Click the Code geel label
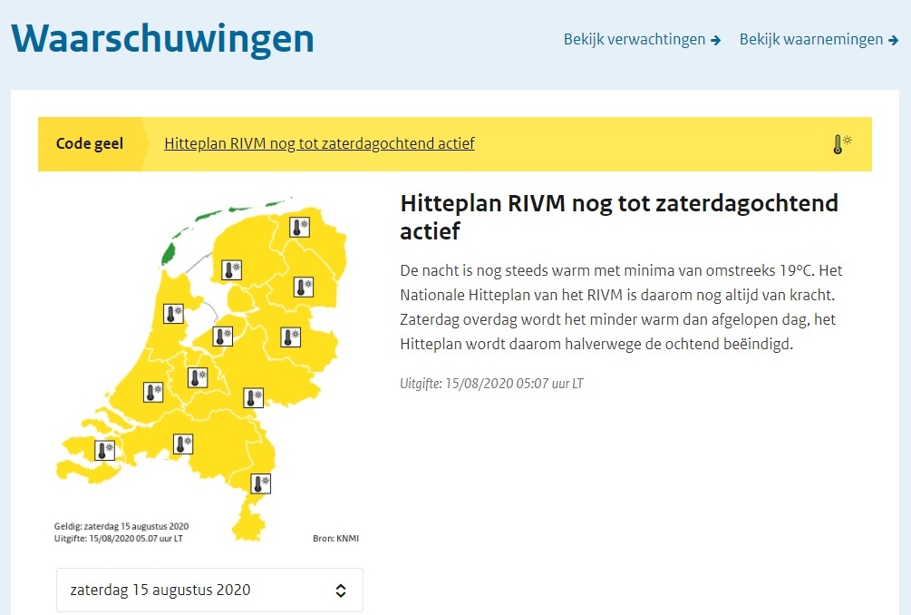 click(90, 144)
